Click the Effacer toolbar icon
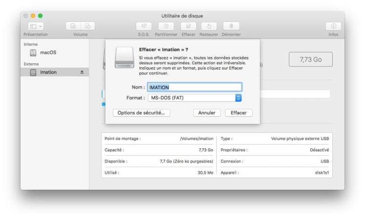365x219 pixels. pos(188,26)
